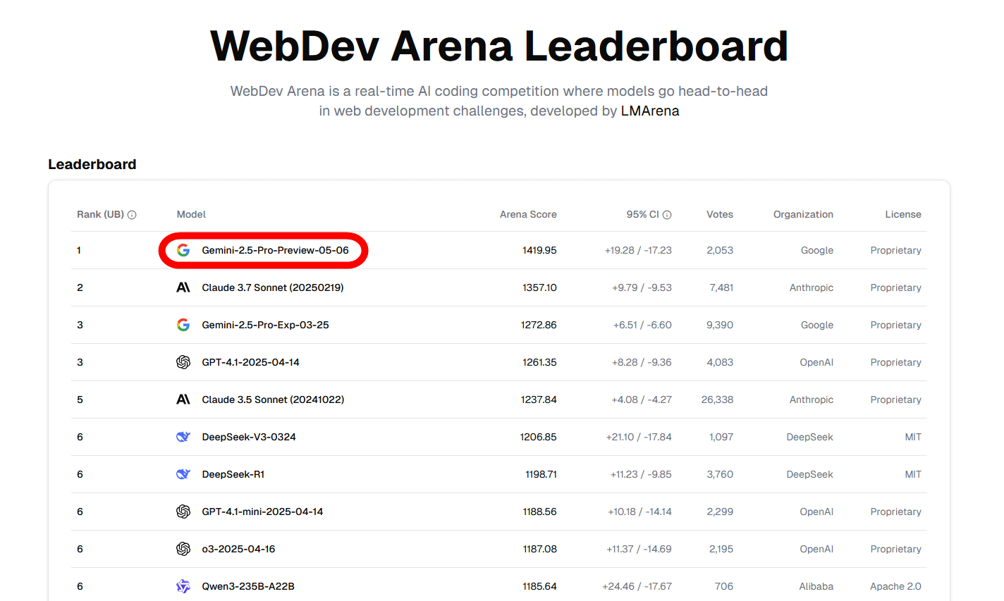Screen dimensions: 1004x601
Task: Click the WebDev Arena Leaderboard page title
Action: (499, 46)
